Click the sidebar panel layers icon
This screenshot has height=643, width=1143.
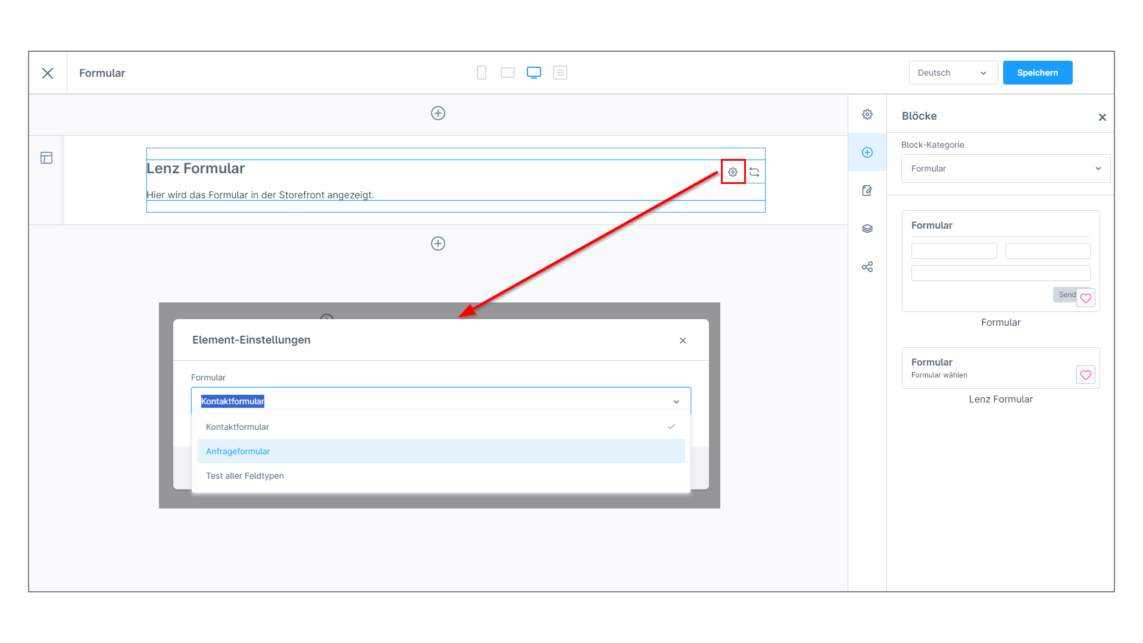pos(867,229)
